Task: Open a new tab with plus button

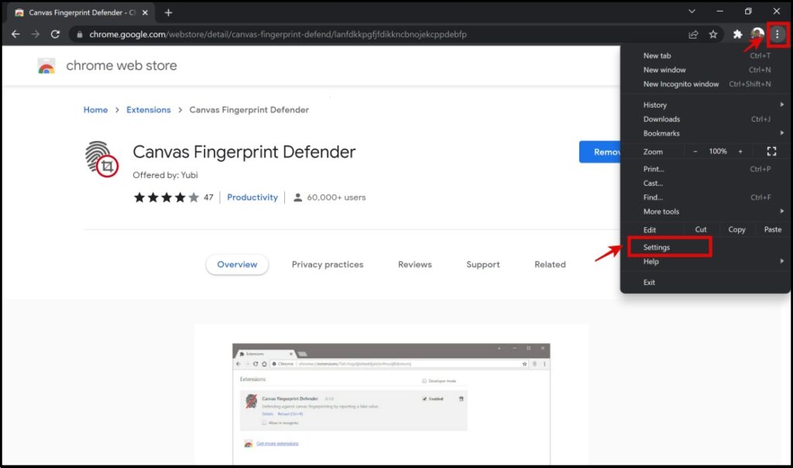Action: tap(168, 12)
